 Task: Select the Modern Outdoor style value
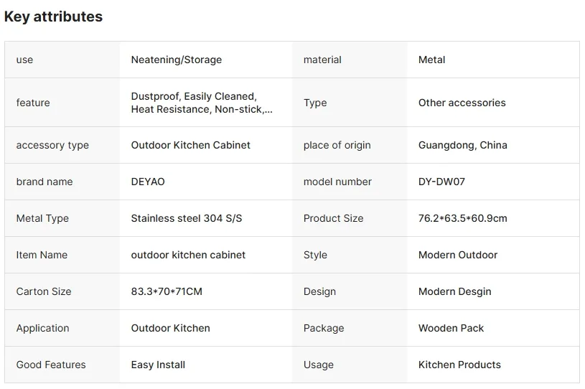pyautogui.click(x=458, y=255)
